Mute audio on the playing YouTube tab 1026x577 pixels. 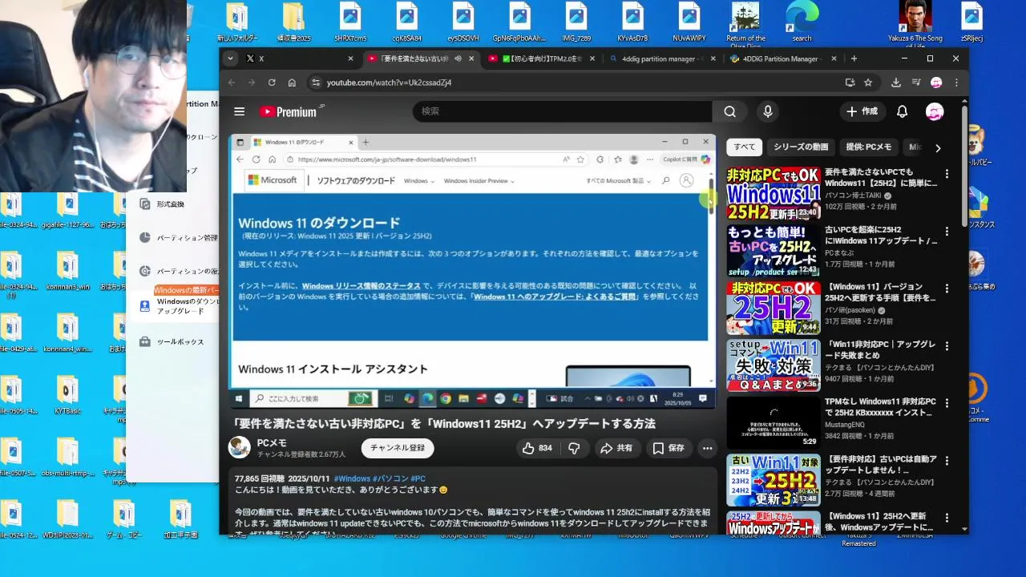(x=458, y=59)
